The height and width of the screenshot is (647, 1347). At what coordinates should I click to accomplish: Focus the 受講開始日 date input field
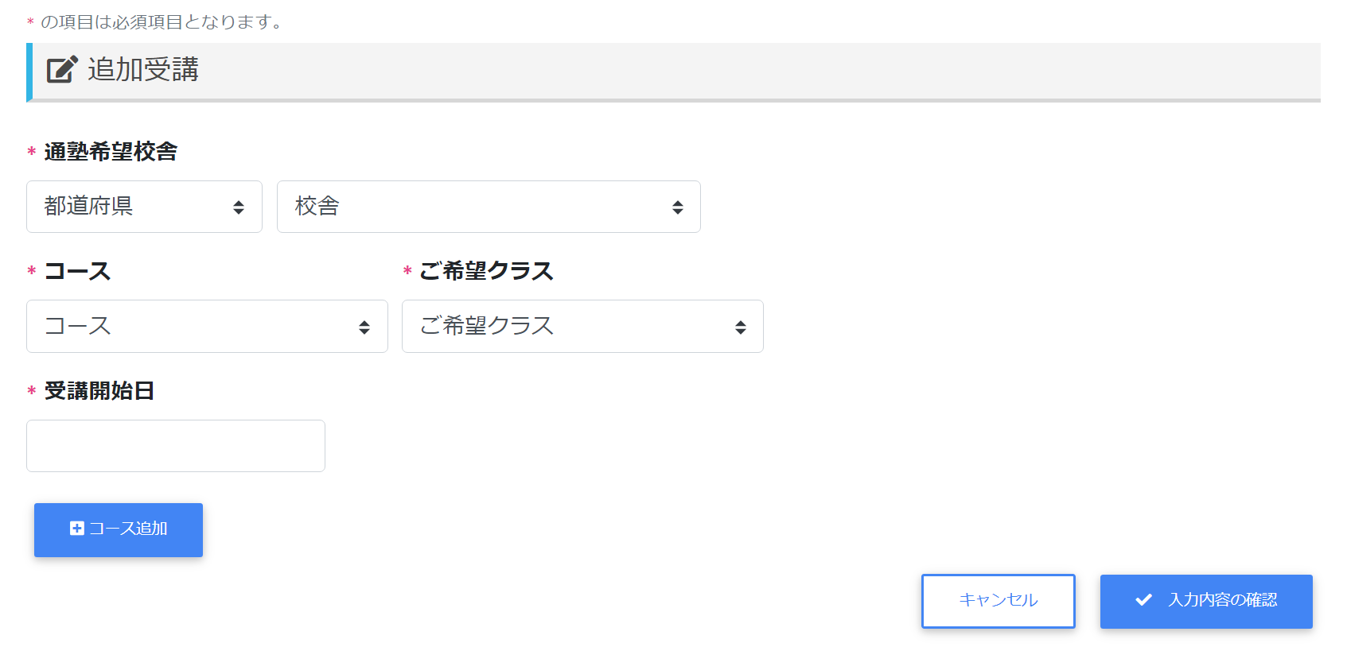tap(176, 446)
